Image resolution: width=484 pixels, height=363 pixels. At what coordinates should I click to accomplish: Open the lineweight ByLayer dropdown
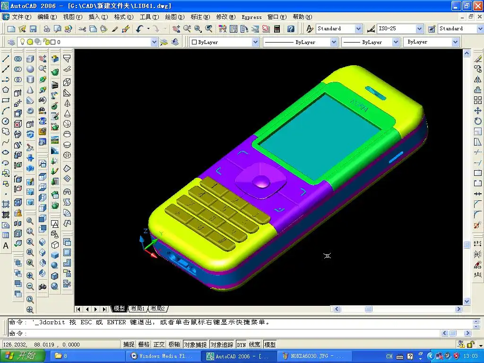point(396,42)
